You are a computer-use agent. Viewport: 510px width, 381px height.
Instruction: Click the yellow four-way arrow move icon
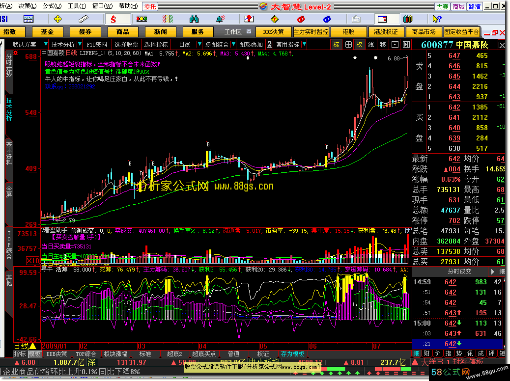[57, 19]
